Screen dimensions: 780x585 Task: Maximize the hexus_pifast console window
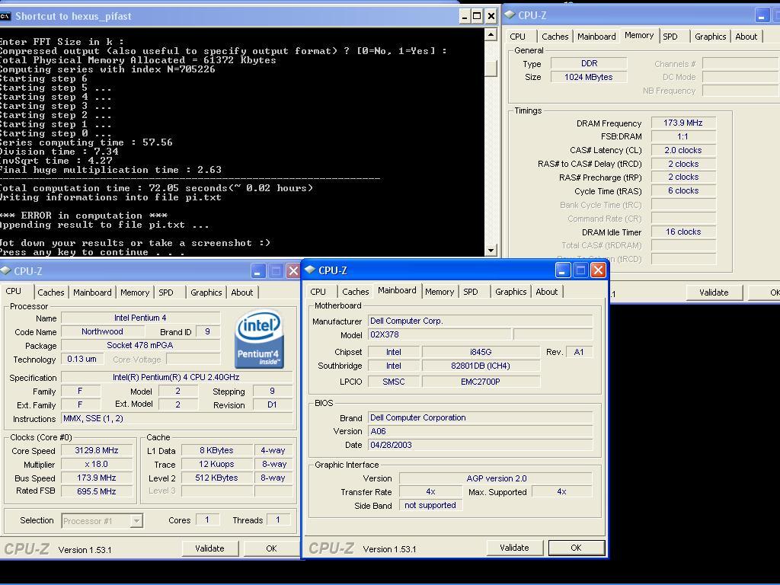click(477, 16)
